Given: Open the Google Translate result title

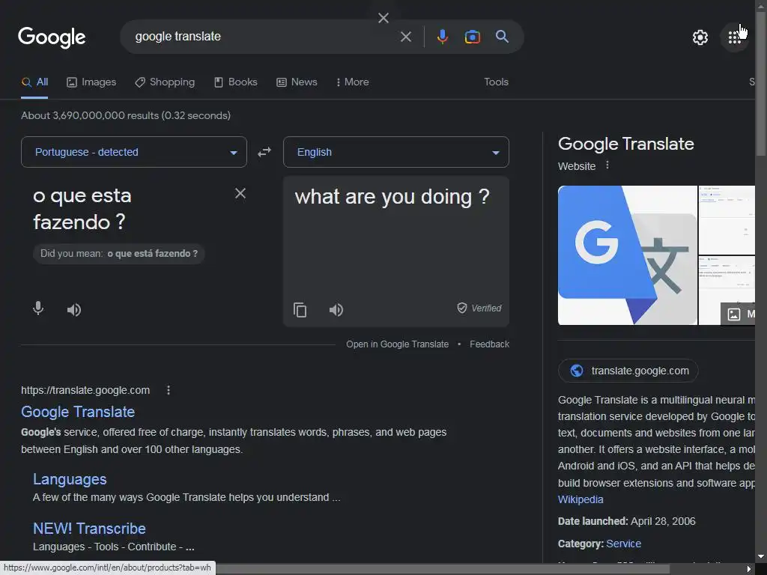Looking at the screenshot, I should point(78,412).
